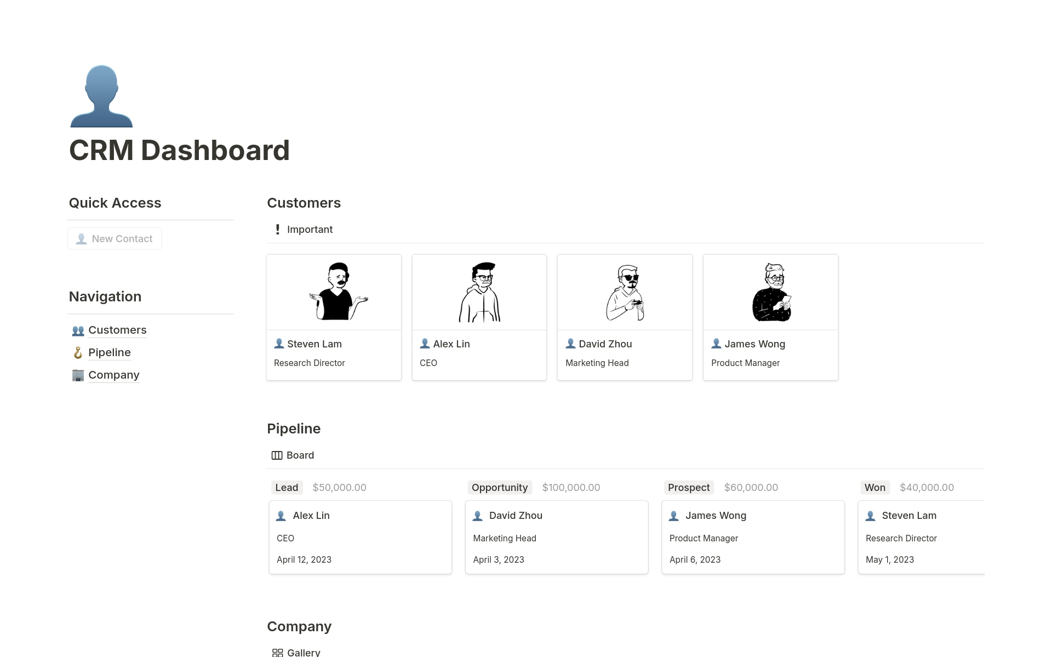
Task: Expand the Board view dropdown
Action: [x=293, y=455]
